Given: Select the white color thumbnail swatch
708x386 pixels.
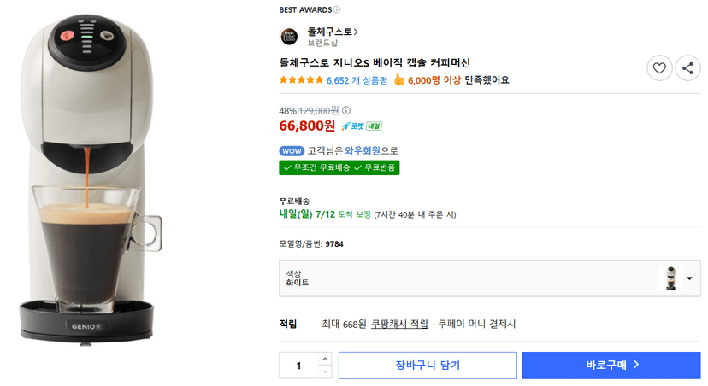Looking at the screenshot, I should (x=671, y=278).
